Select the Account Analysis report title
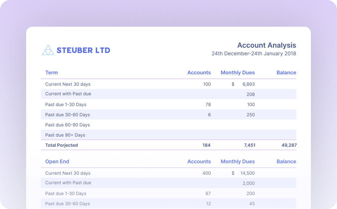 pyautogui.click(x=267, y=45)
